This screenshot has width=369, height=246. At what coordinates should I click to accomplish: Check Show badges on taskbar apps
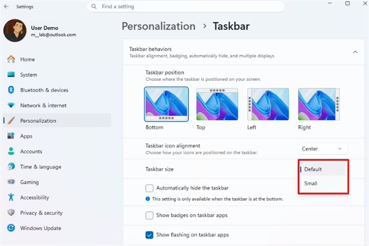pos(149,215)
